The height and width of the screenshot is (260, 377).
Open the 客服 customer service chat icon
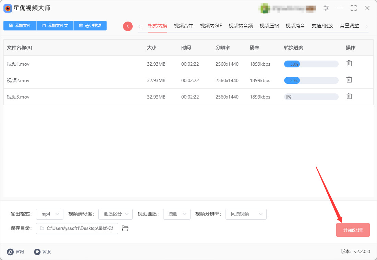(37, 251)
